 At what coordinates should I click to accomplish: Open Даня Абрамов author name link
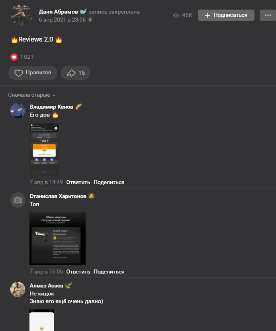pyautogui.click(x=58, y=12)
